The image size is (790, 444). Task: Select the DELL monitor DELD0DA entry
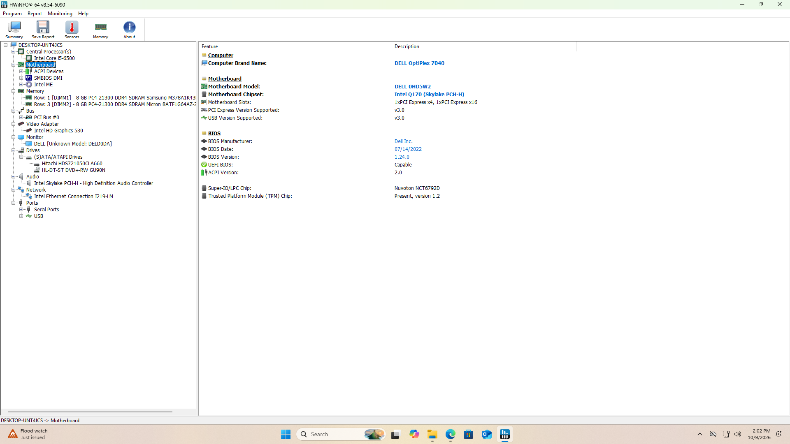(x=73, y=144)
